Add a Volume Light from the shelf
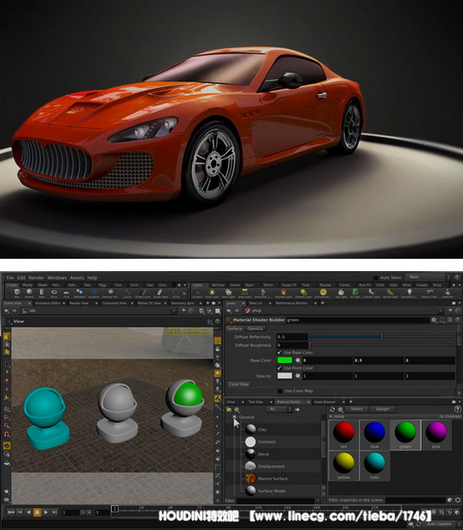This screenshot has height=530, width=463. 283,293
